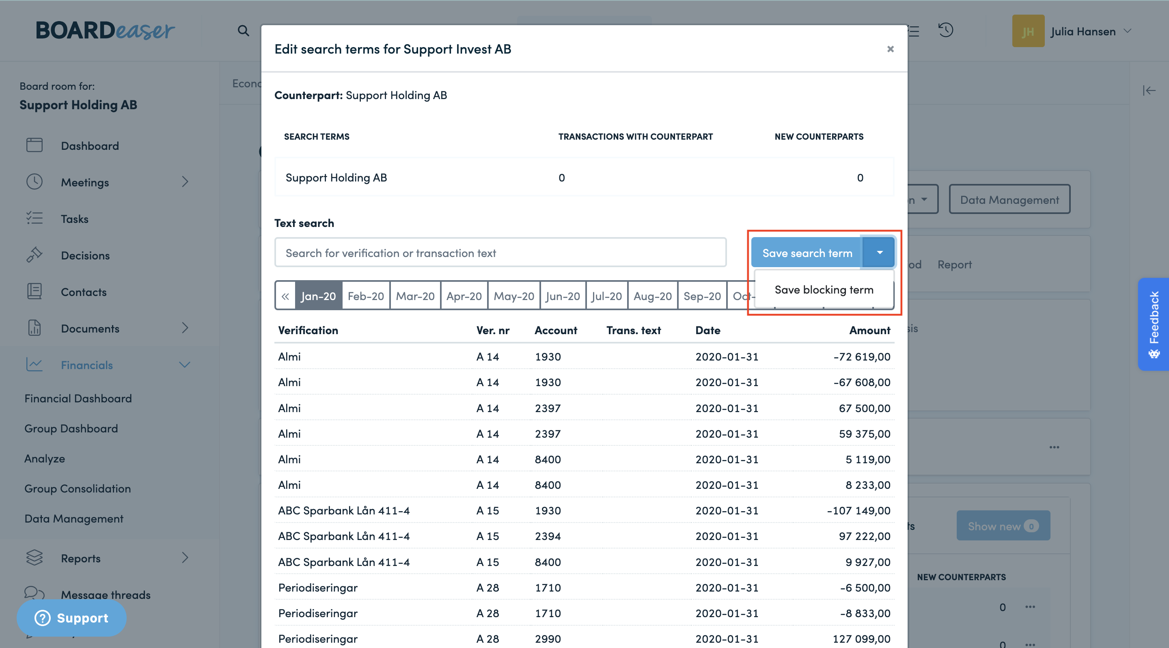Open the history clock icon in header

point(946,30)
